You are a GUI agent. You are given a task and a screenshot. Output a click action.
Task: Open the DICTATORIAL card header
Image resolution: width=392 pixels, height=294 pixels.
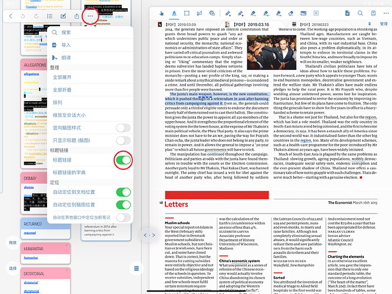point(45,274)
